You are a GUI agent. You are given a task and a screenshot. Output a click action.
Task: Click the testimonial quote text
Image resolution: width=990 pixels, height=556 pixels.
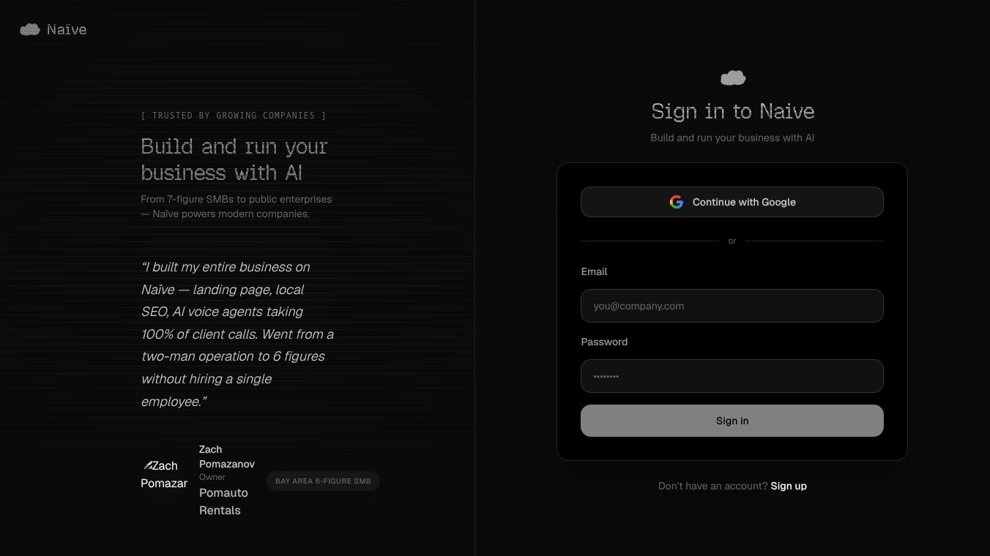(237, 334)
